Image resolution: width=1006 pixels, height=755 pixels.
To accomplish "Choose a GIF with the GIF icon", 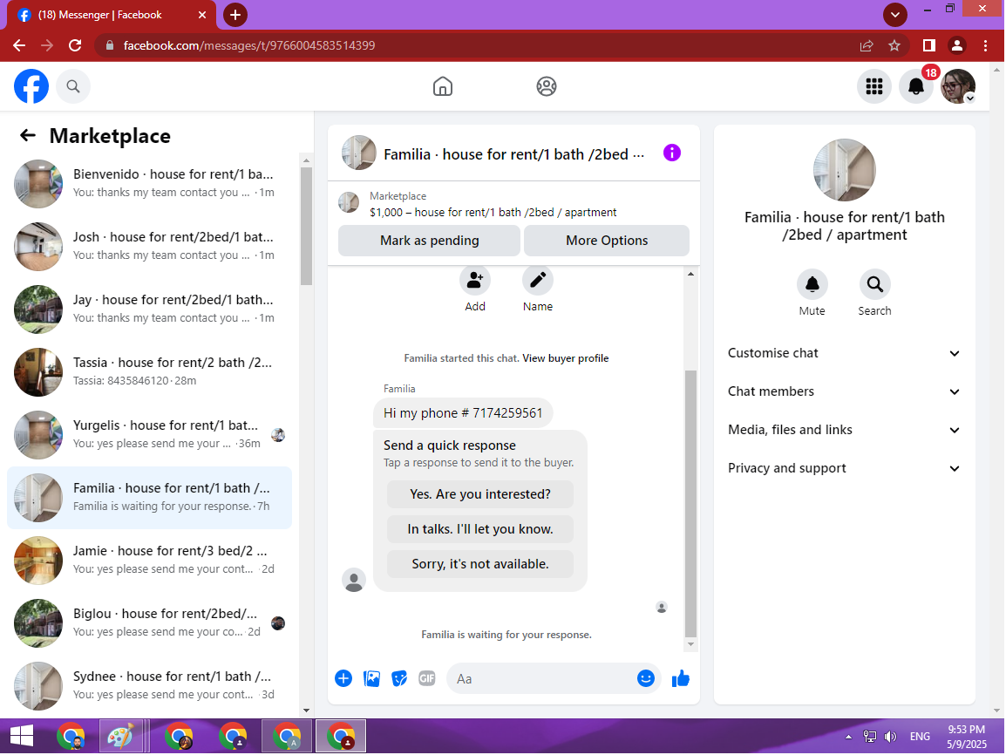I will [426, 678].
